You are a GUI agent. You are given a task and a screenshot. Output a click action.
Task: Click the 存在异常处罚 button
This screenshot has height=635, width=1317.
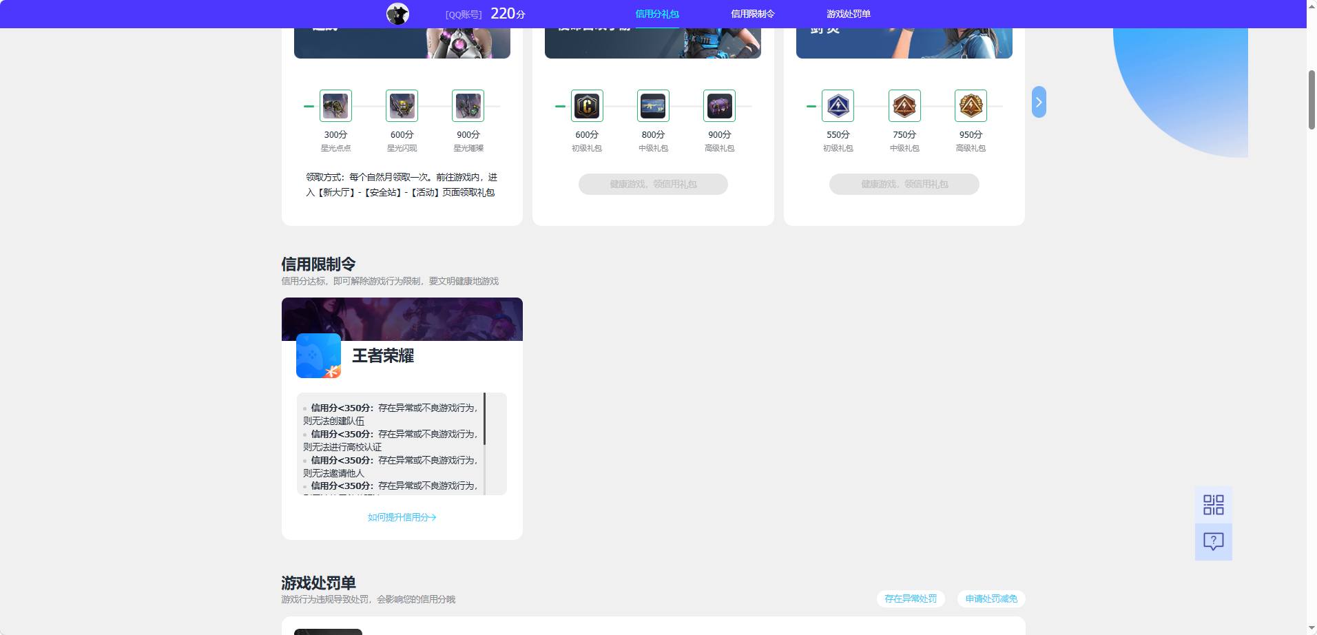coord(911,598)
